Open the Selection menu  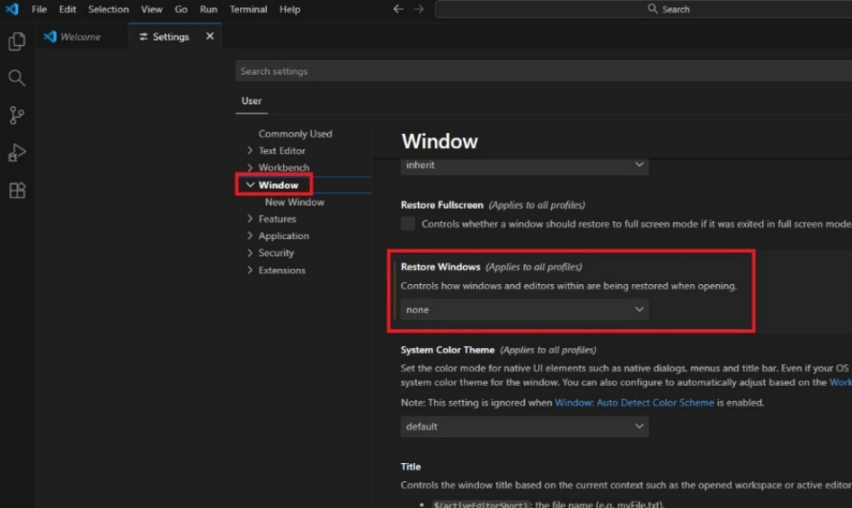[109, 9]
